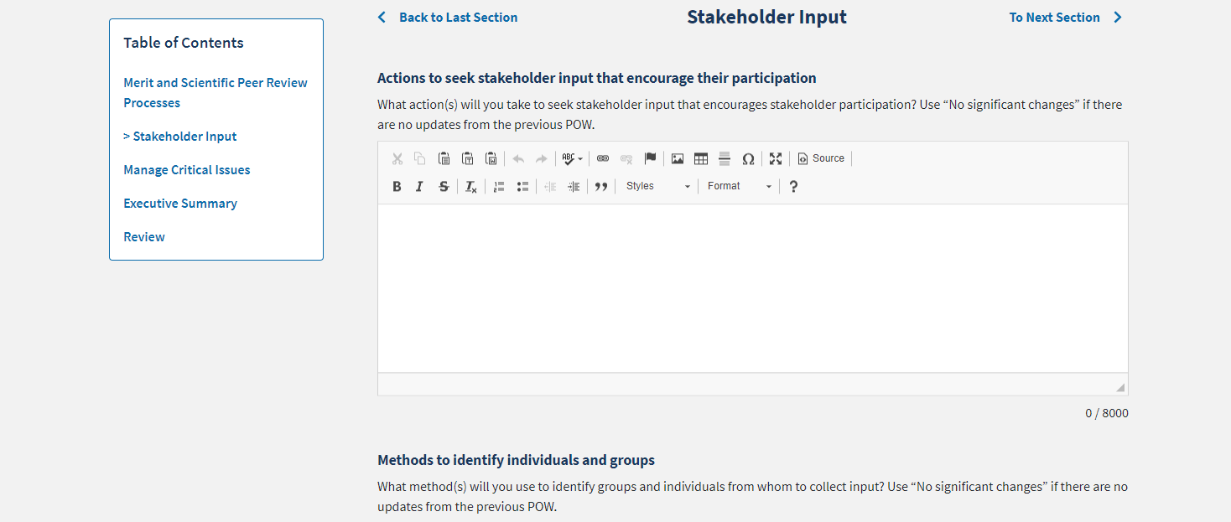Open the Styles dropdown
1231x522 pixels.
(x=658, y=186)
